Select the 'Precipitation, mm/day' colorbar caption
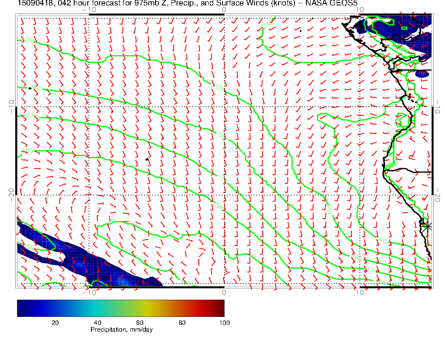 tap(121, 330)
